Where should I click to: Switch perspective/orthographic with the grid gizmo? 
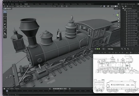point(118,27)
